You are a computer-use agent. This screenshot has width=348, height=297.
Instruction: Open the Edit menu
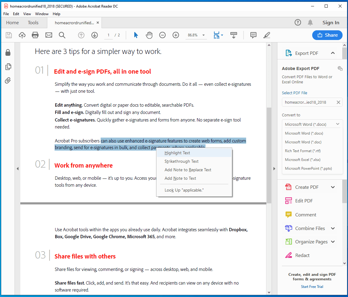16,14
